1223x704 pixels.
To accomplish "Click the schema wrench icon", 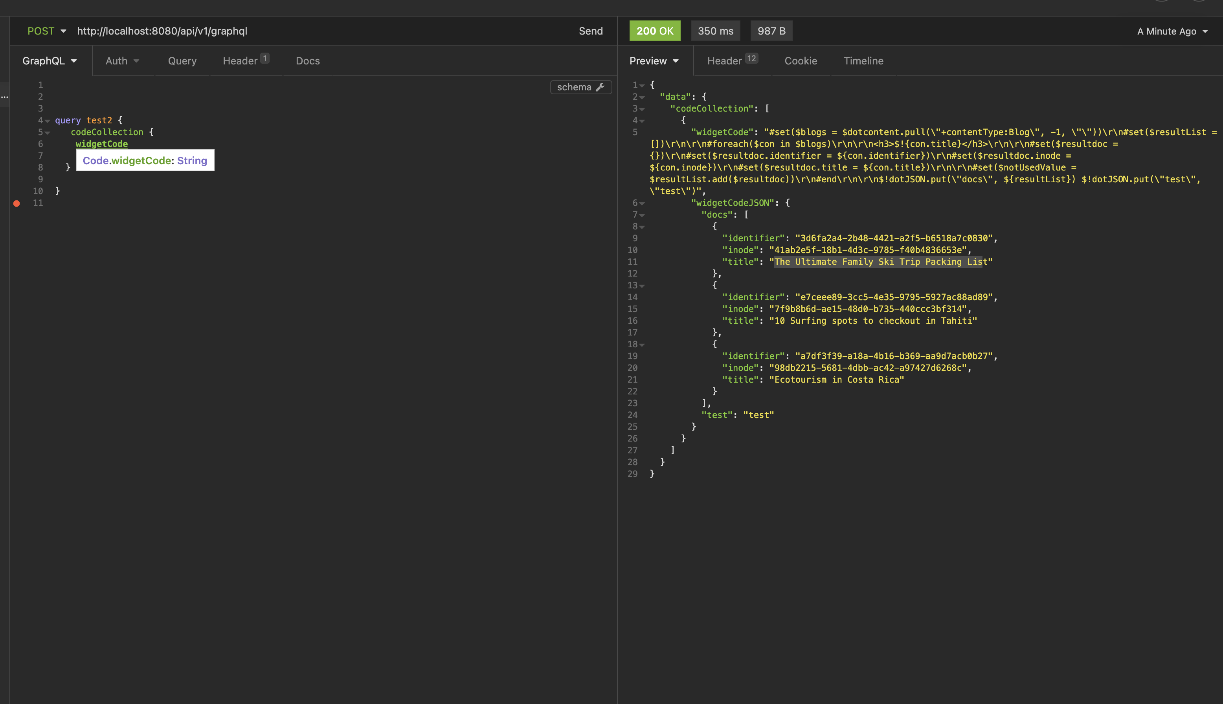I will point(601,87).
